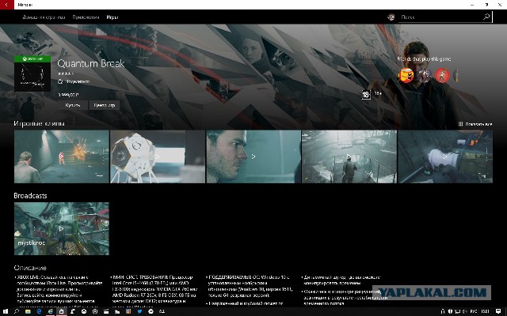
Task: Open the Action Center notifications icon
Action: (498, 311)
